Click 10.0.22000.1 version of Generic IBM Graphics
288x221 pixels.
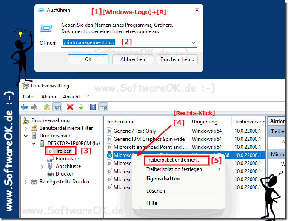[248, 139]
